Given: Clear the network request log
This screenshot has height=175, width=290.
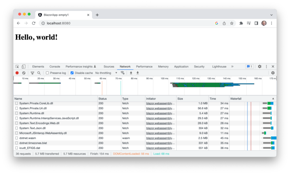Looking at the screenshot, I should pos(24,73).
